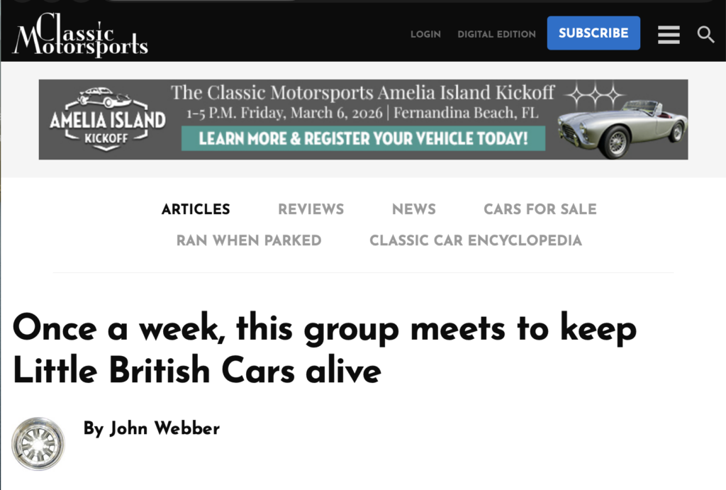Open the CLASSIC CAR ENCYCLOPEDIA tab
Viewport: 726px width, 490px height.
click(475, 240)
